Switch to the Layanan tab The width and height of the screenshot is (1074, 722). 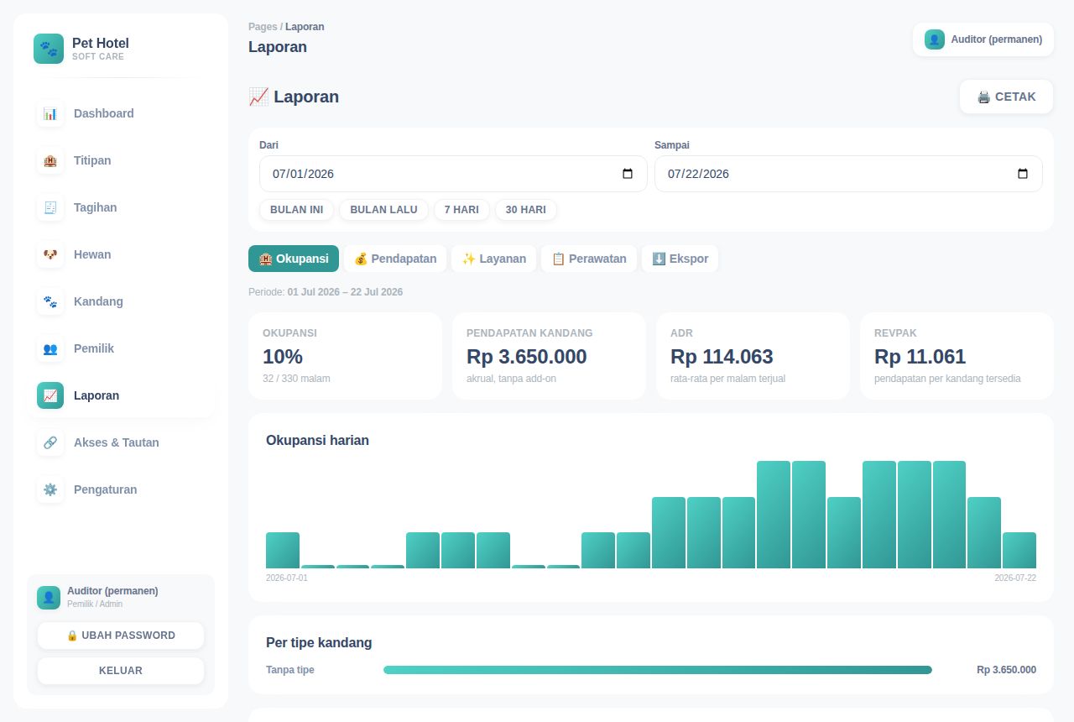pyautogui.click(x=494, y=259)
